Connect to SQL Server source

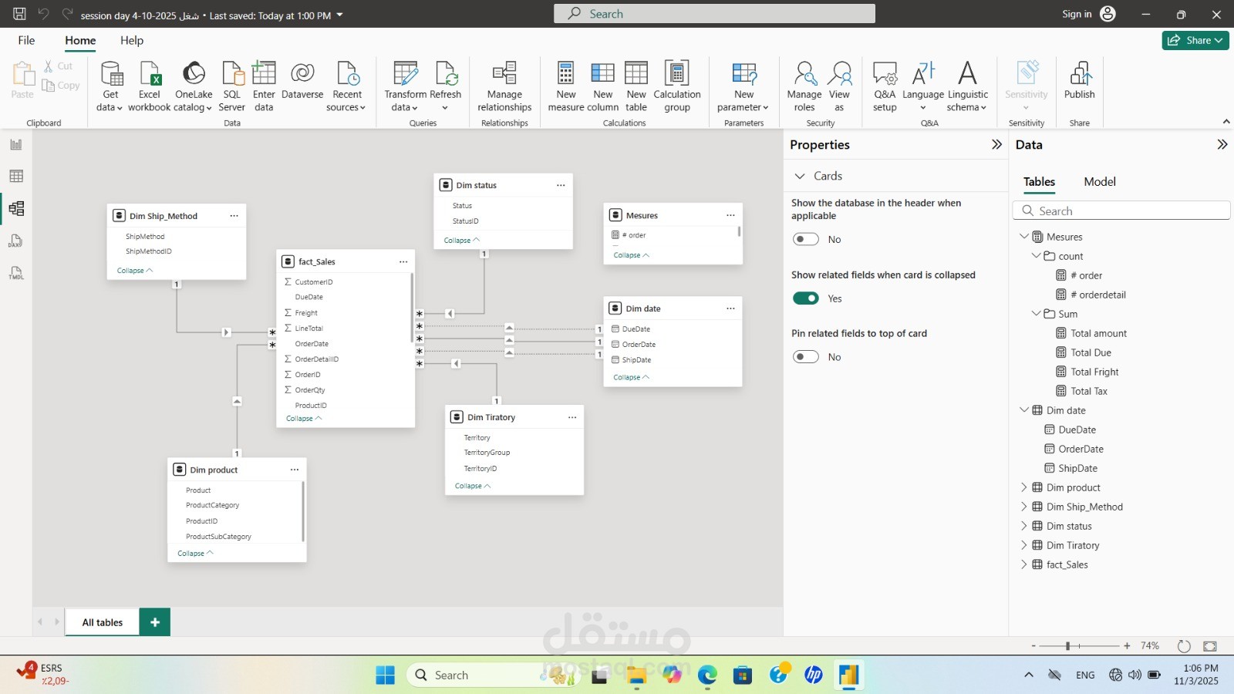click(x=231, y=86)
